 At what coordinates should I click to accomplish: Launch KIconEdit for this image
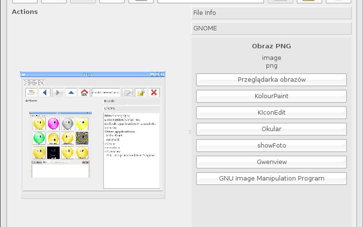(271, 113)
